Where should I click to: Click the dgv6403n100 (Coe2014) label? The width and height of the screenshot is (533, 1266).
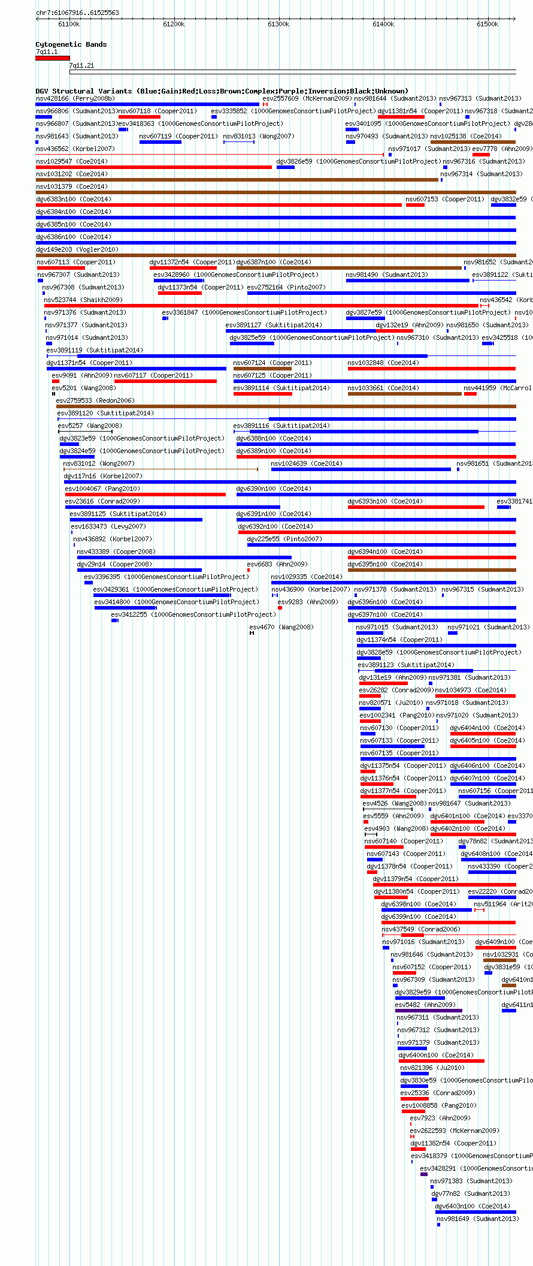click(x=473, y=1206)
